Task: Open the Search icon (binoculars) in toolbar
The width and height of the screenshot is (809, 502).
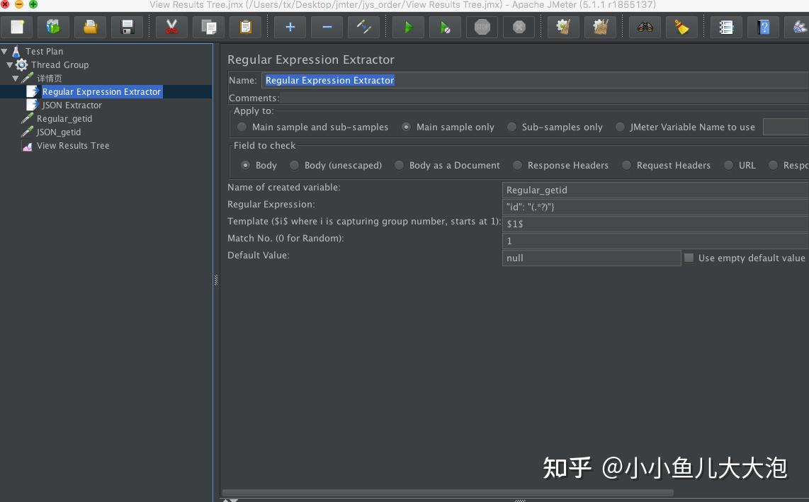Action: pyautogui.click(x=645, y=27)
